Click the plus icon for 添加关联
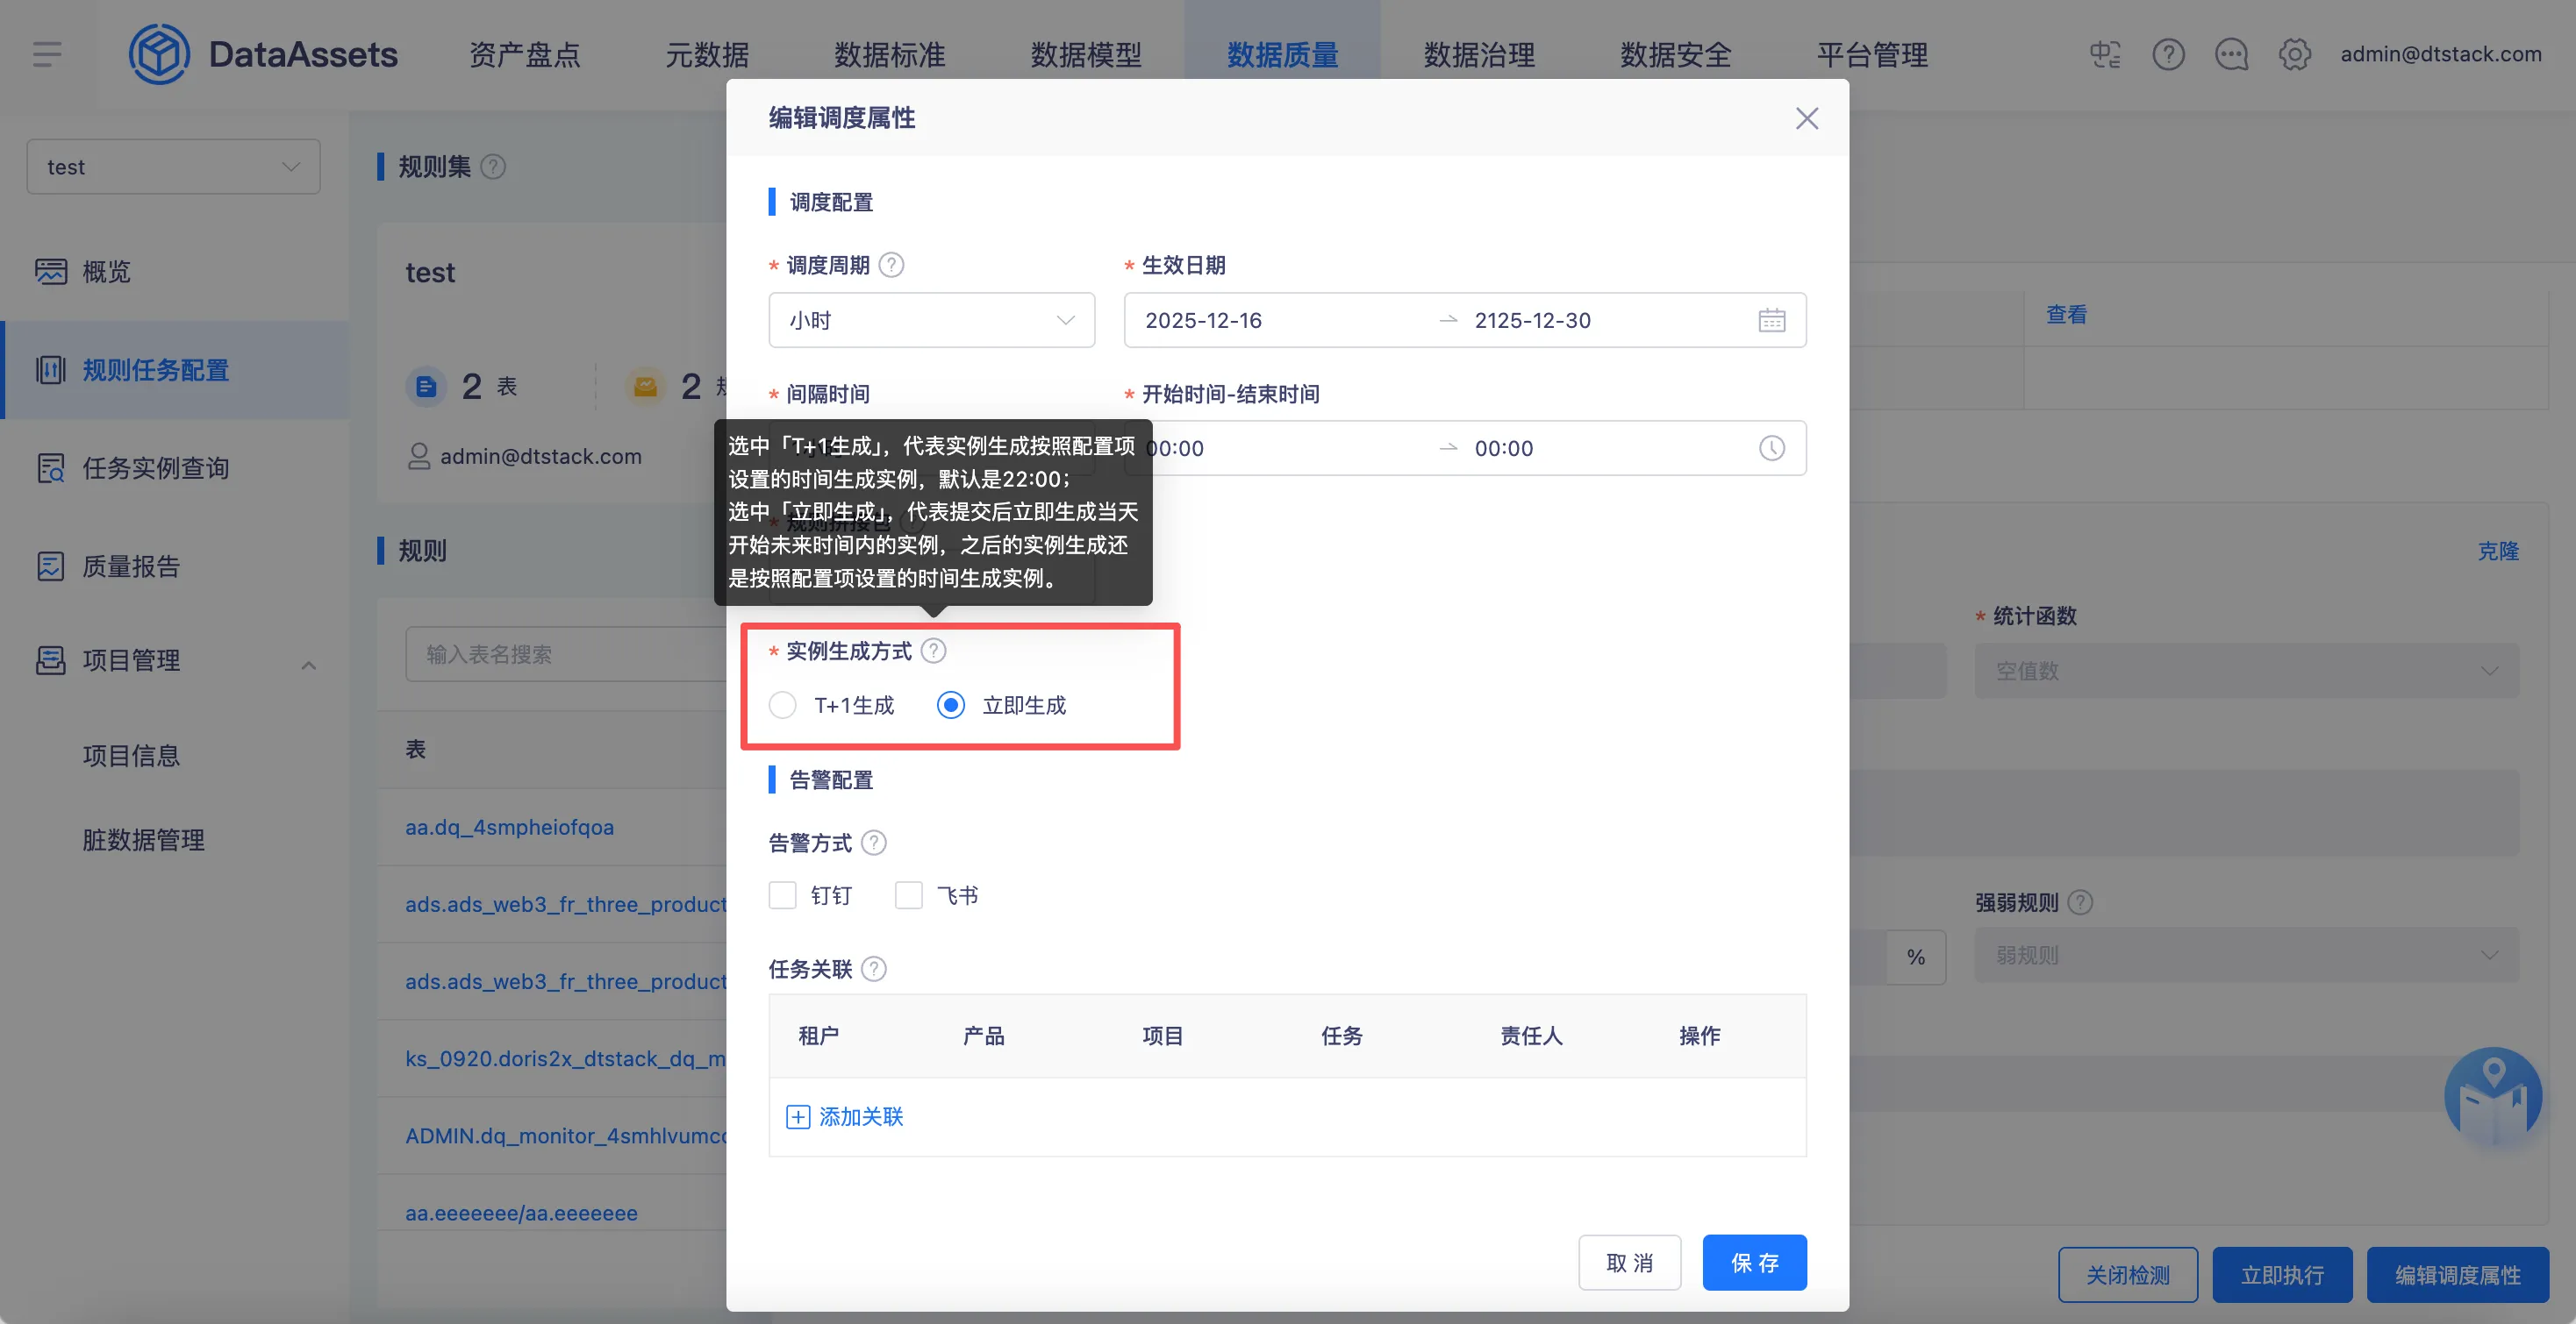 tap(798, 1117)
